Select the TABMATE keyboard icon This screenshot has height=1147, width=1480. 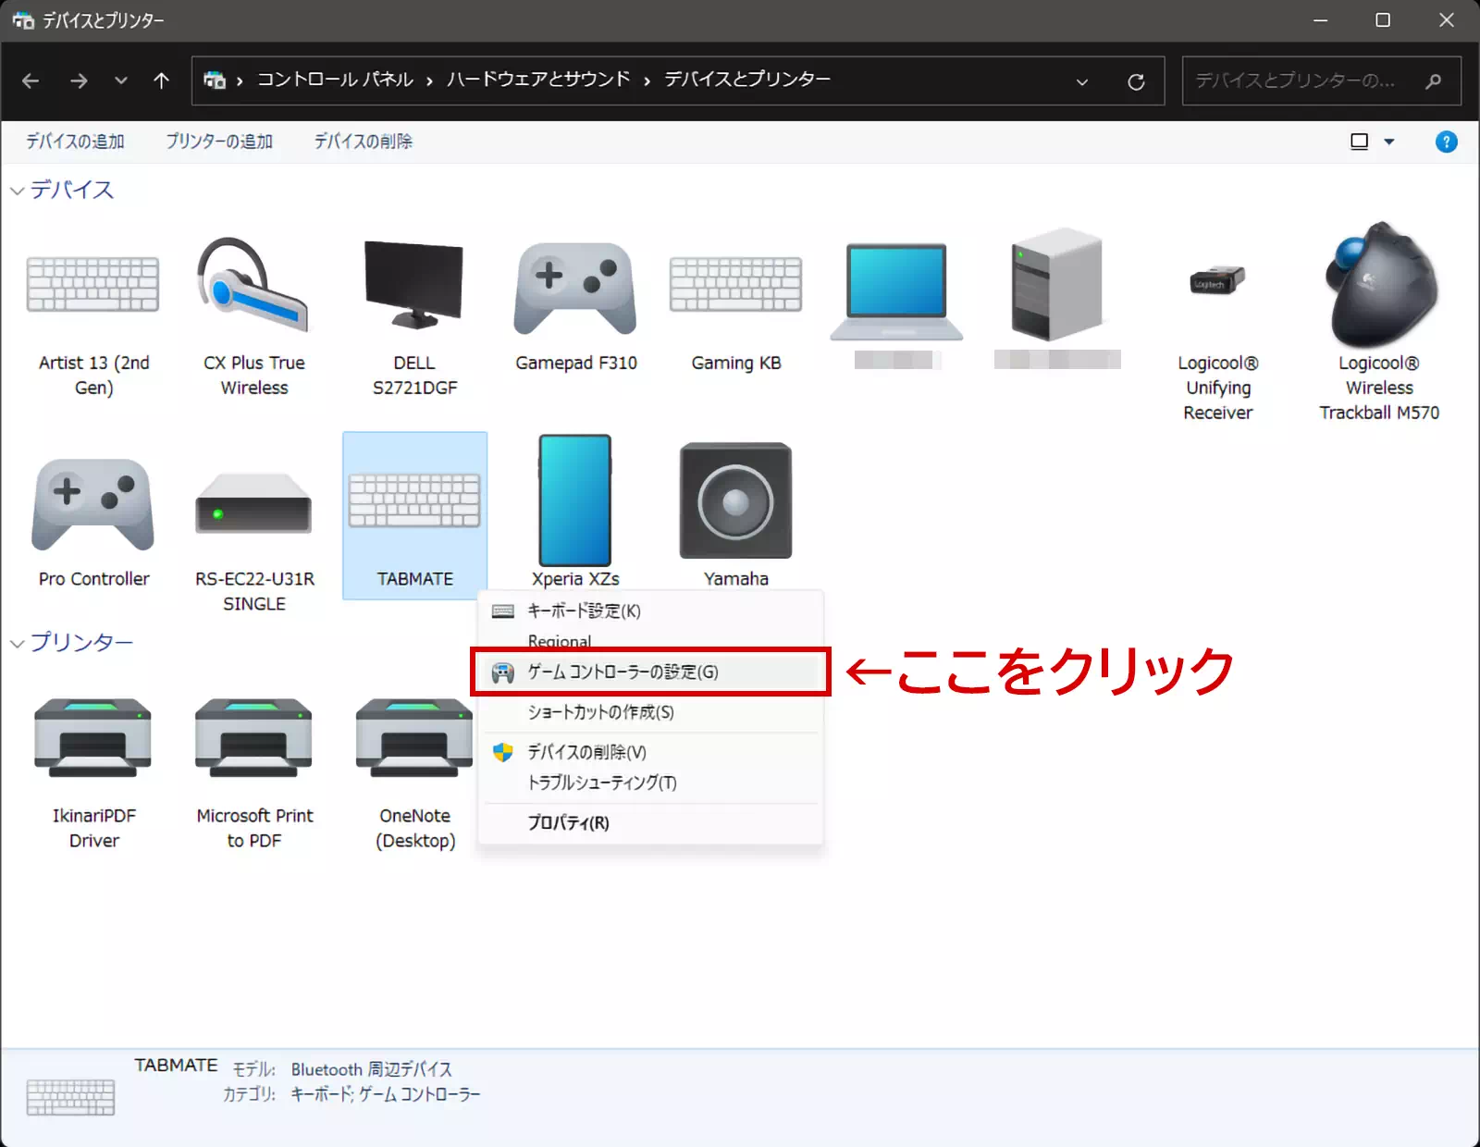414,500
